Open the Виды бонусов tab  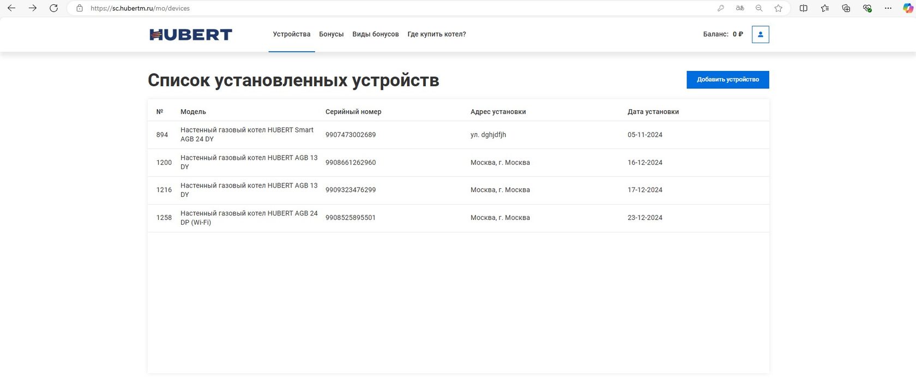(376, 34)
